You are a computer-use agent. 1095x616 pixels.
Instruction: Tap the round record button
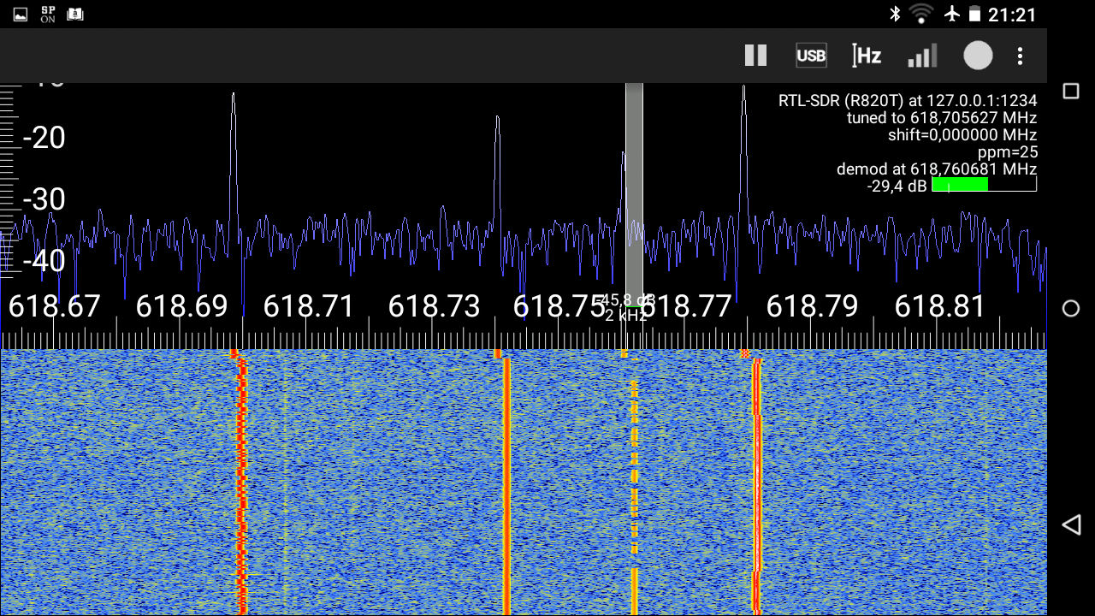coord(978,56)
